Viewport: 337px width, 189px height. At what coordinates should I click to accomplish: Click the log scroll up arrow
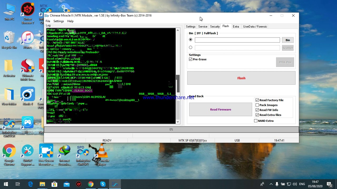coord(178,30)
